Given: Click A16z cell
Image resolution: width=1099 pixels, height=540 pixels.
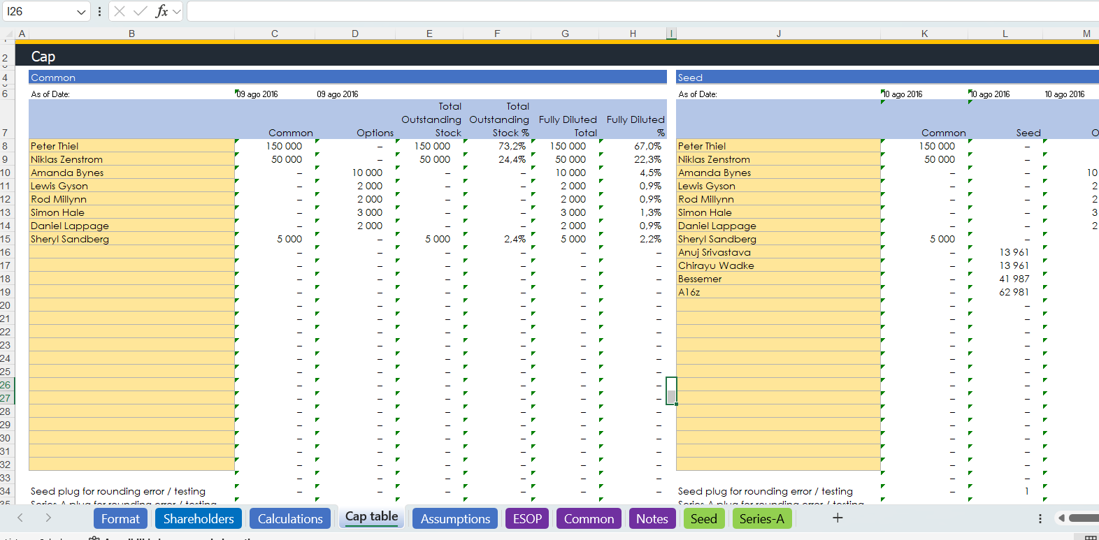Looking at the screenshot, I should click(778, 292).
